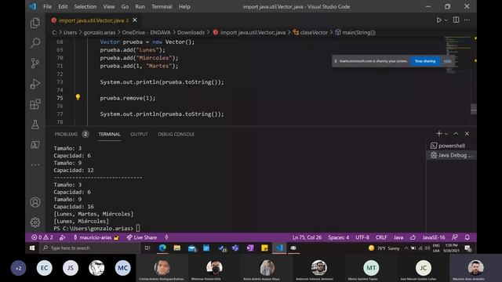
Task: Open the File menu
Action: click(47, 6)
